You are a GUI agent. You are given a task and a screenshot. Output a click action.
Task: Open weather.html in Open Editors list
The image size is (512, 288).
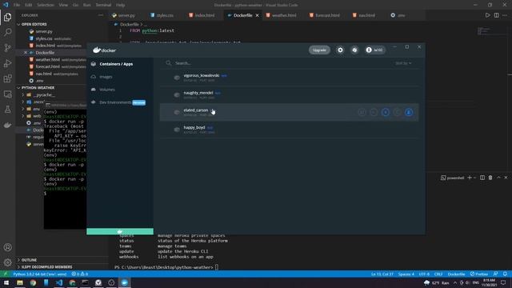pyautogui.click(x=48, y=59)
